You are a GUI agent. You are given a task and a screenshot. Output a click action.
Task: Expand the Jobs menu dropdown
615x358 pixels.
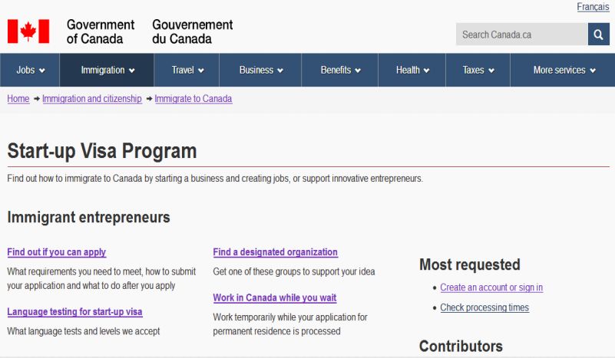click(30, 70)
